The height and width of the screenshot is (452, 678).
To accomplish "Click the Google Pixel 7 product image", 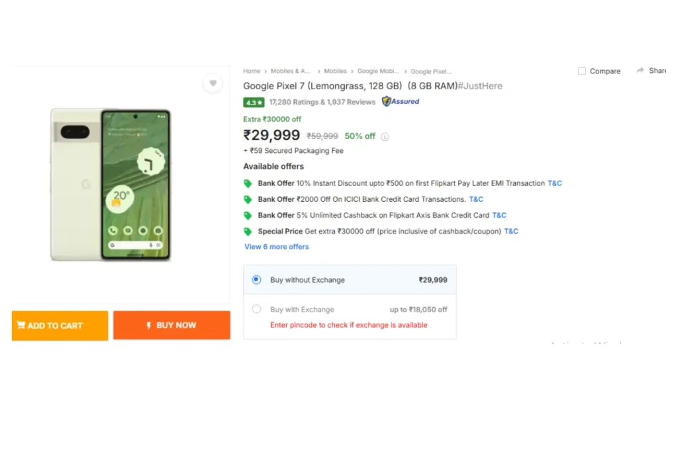I will (111, 185).
